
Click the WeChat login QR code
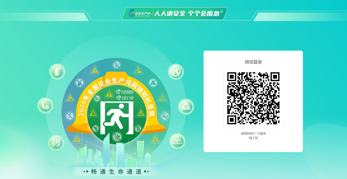click(253, 98)
